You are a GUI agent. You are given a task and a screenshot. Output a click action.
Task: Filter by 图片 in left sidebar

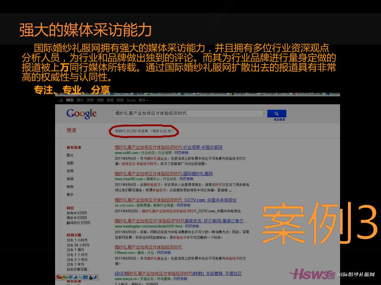tap(70, 155)
